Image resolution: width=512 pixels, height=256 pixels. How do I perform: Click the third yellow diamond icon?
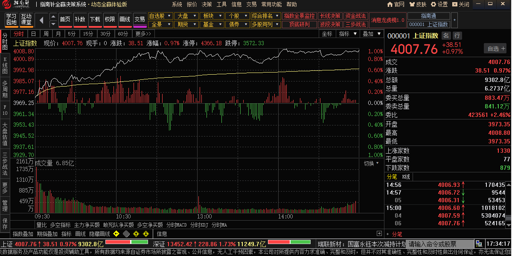(x=136, y=234)
